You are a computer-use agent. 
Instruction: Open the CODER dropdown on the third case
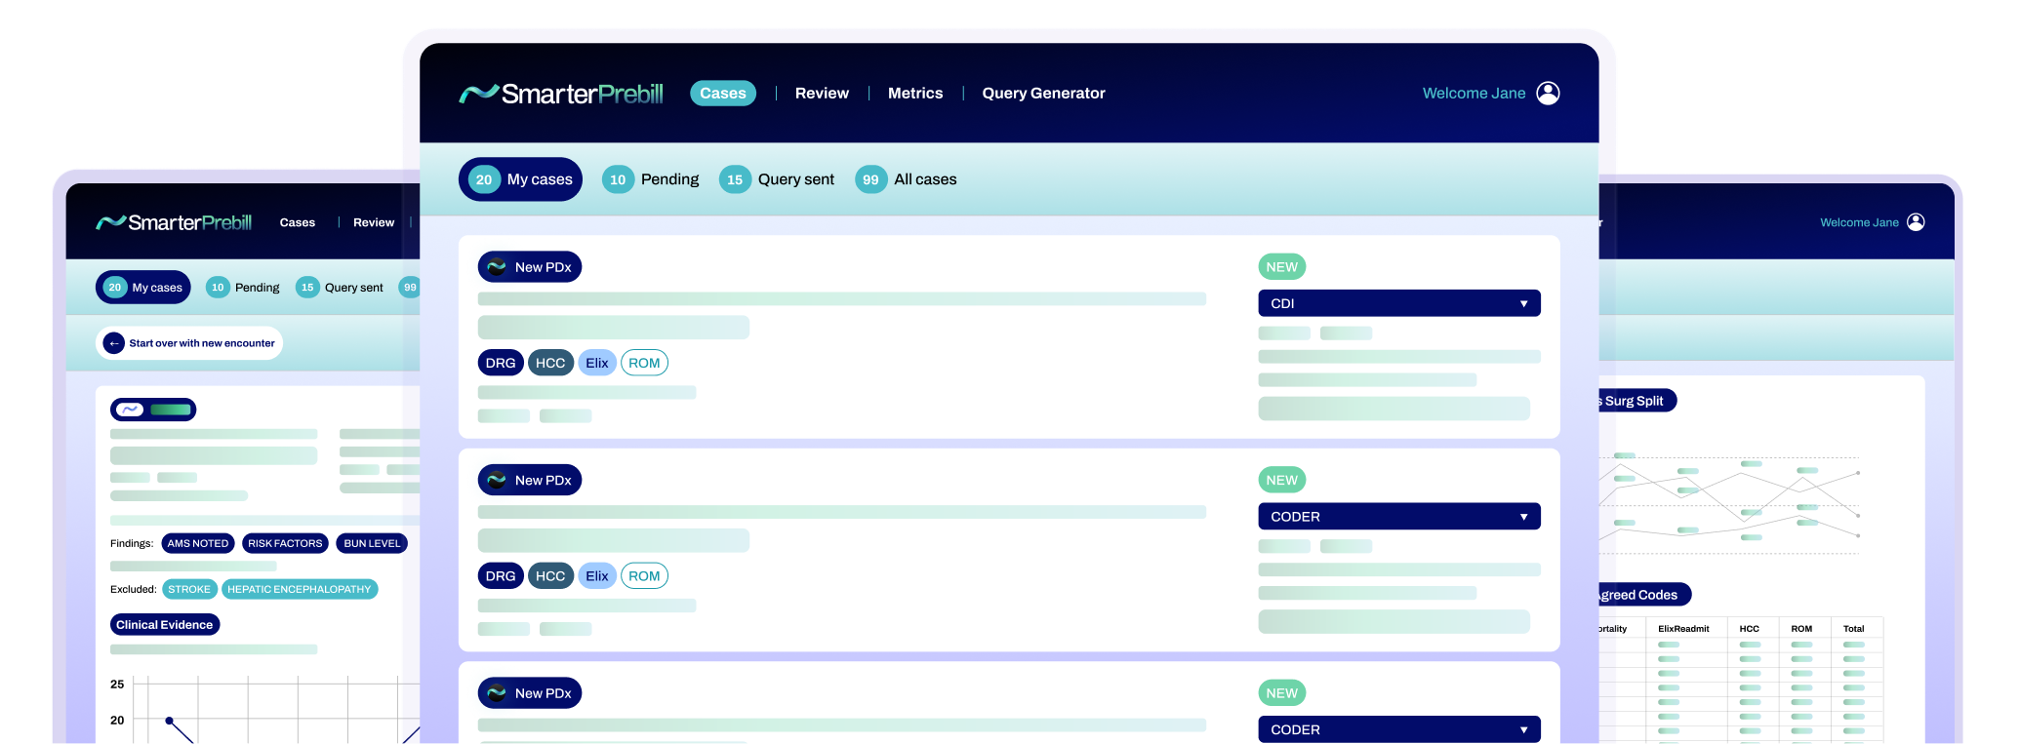[x=1399, y=729]
